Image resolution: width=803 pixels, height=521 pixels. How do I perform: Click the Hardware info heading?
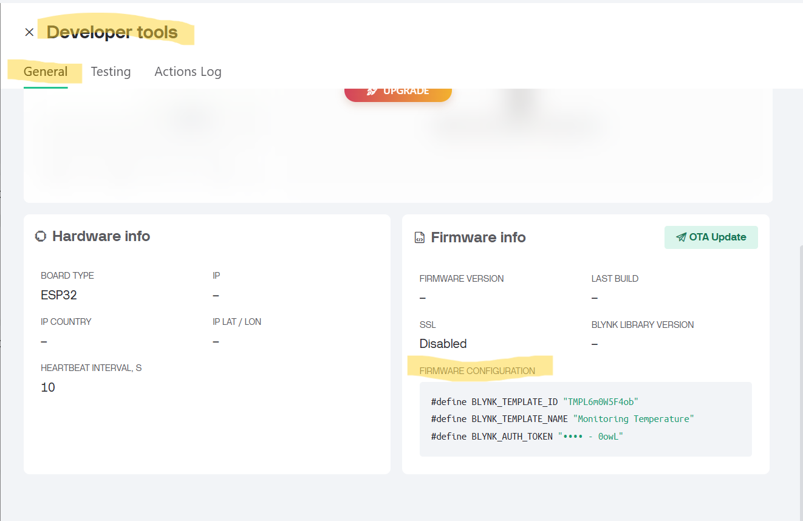pyautogui.click(x=101, y=236)
